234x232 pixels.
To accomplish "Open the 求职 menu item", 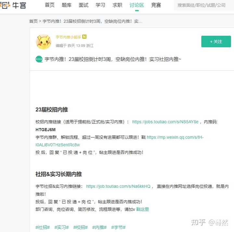I will [x=117, y=5].
